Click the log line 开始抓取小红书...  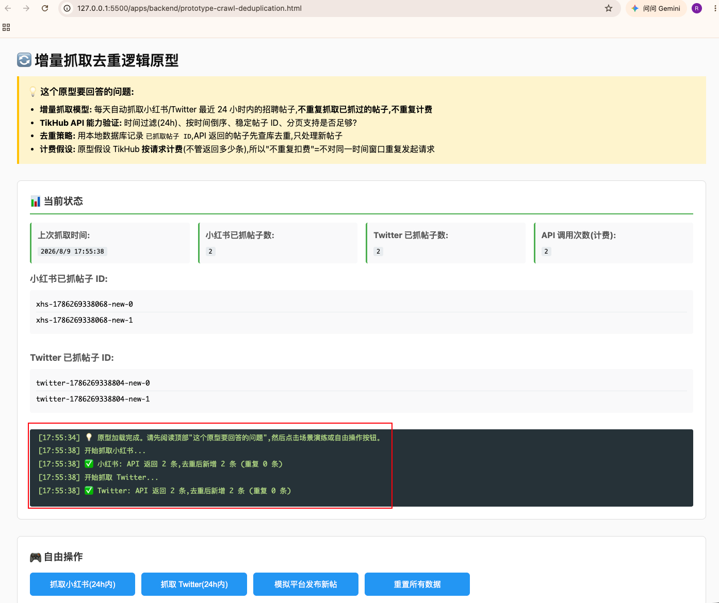pos(92,450)
